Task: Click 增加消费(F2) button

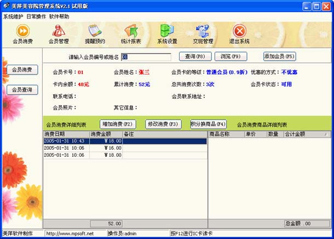Action: click(x=118, y=124)
